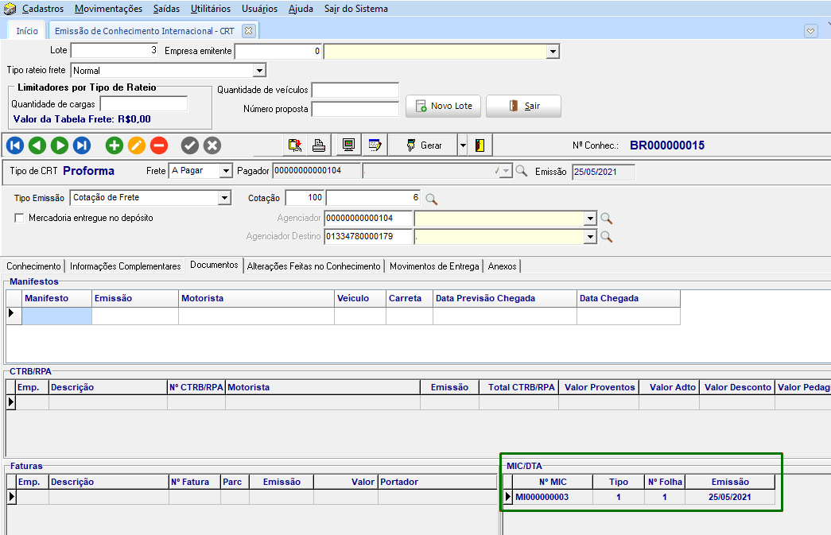
Task: Switch to Informações Complementares tab
Action: (x=125, y=266)
